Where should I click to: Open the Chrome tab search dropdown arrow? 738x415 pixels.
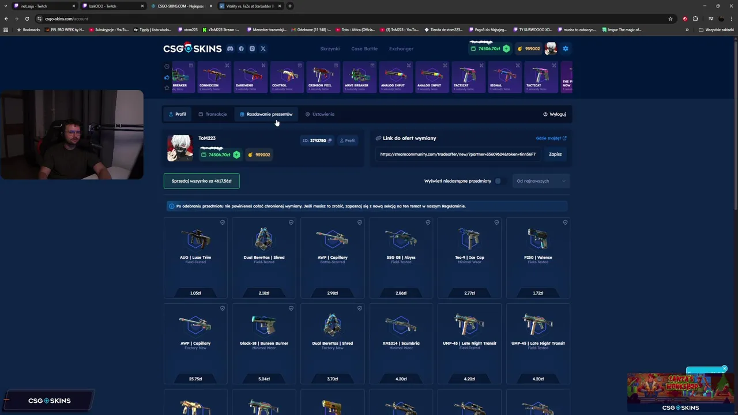pyautogui.click(x=5, y=6)
